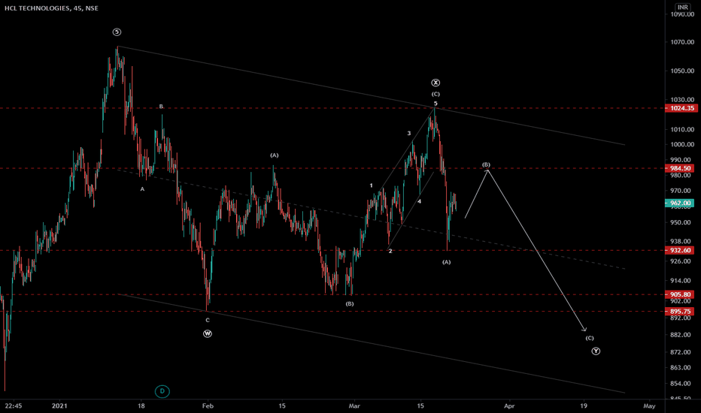Click the circled W wave label
The image size is (701, 413).
(x=208, y=333)
